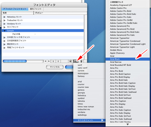Pick trebuchet ms in the popup menu
This screenshot has height=127, width=151.
89,110
